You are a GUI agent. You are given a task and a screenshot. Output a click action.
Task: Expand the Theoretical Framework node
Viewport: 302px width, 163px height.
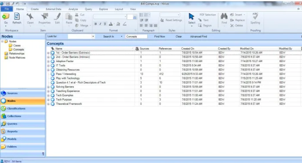coord(48,104)
